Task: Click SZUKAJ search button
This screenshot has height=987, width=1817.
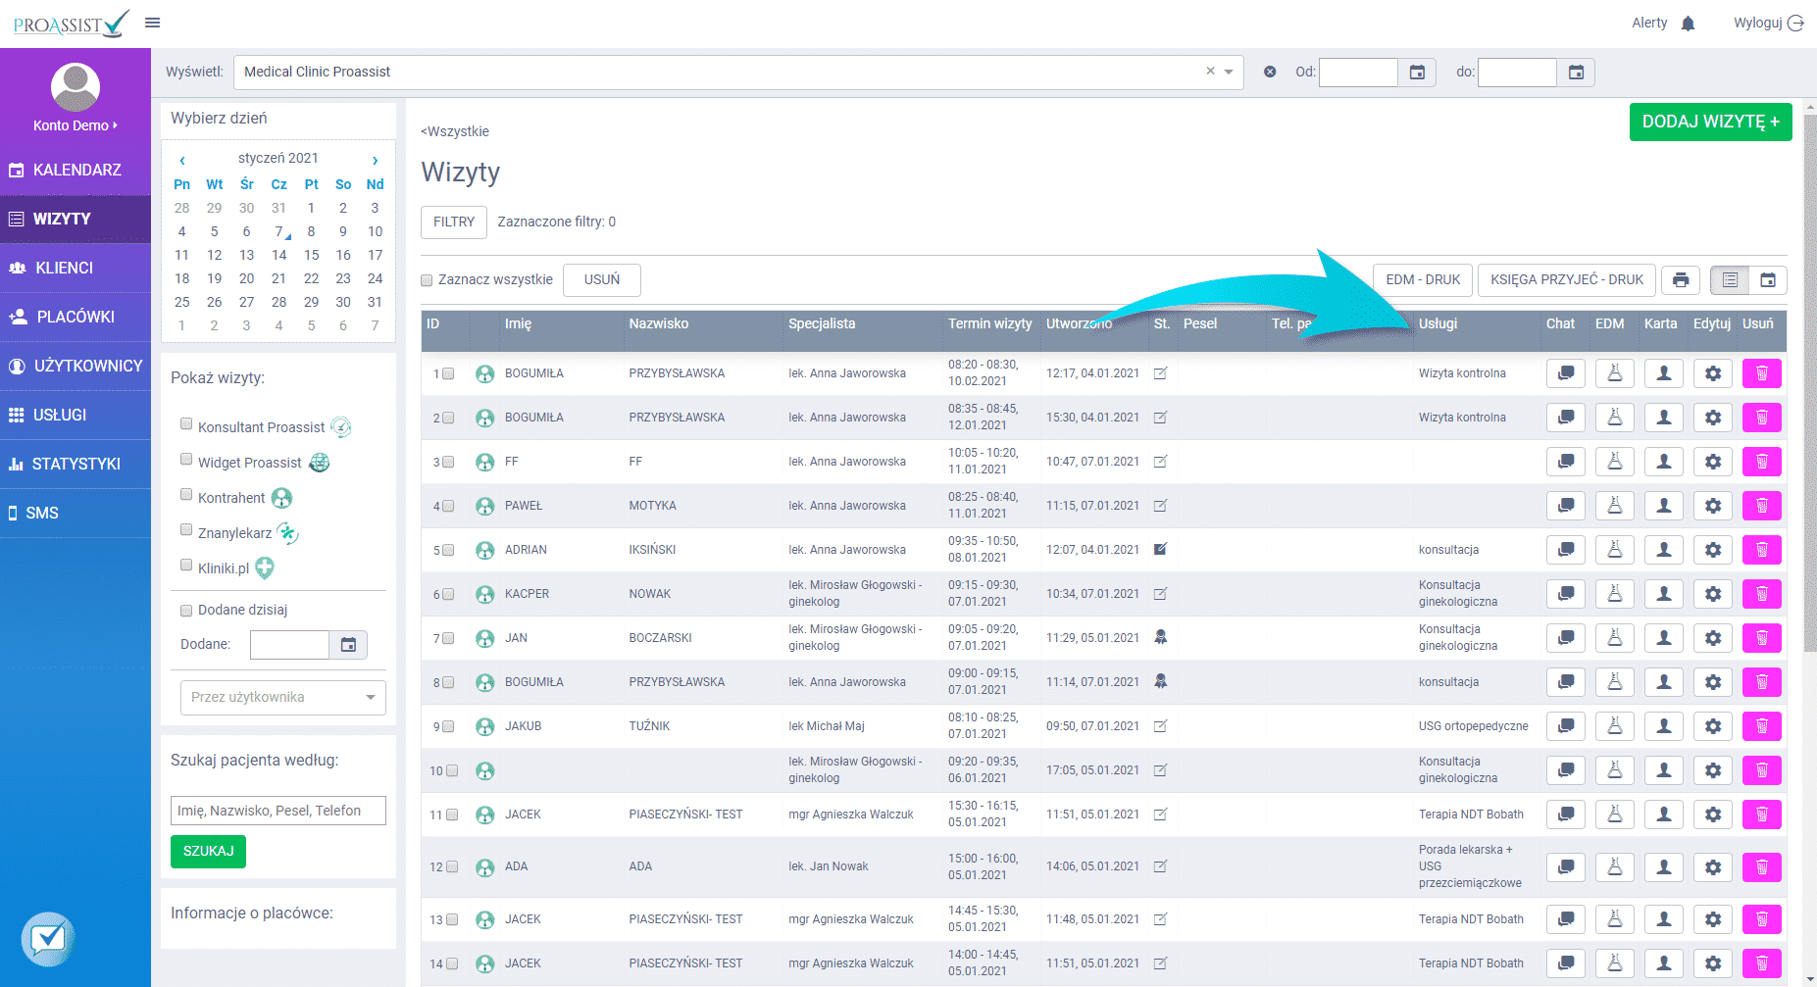Action: pyautogui.click(x=208, y=851)
